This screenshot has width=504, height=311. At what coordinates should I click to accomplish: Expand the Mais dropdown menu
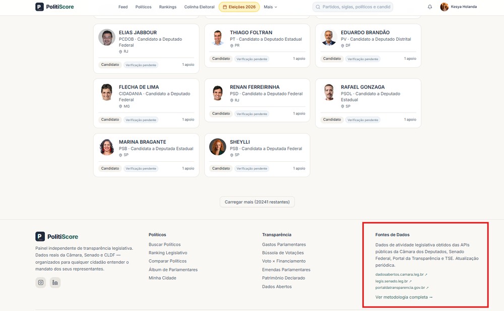click(270, 7)
